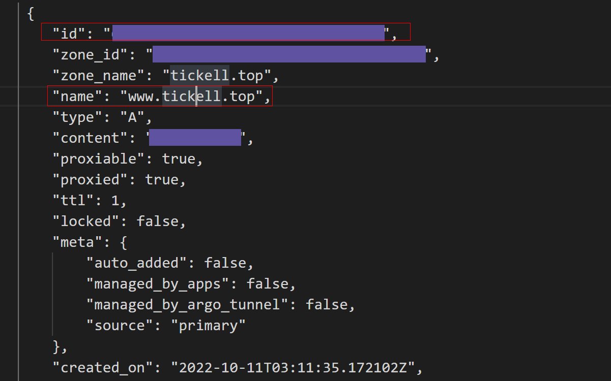Click the false value after "locked"
Screen dimensions: 611x381
click(158, 221)
